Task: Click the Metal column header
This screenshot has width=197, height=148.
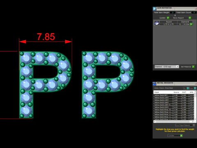Action: click(163, 92)
